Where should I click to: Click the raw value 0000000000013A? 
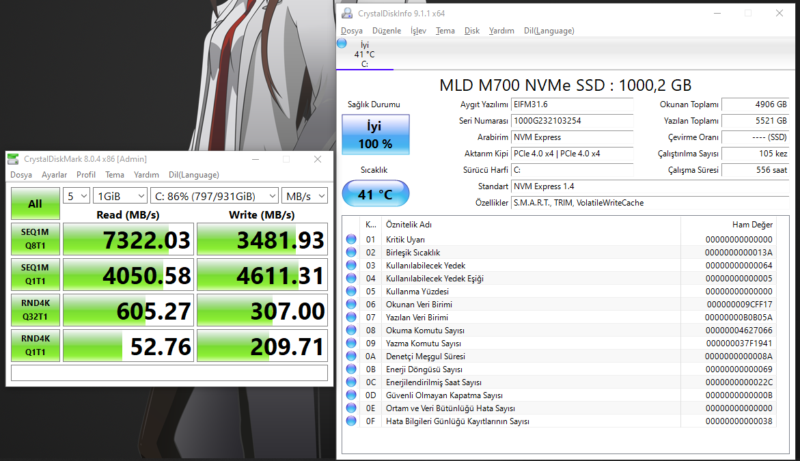pos(739,253)
